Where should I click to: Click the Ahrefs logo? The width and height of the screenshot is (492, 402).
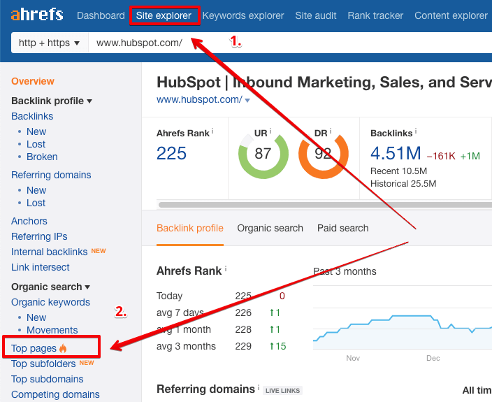37,15
